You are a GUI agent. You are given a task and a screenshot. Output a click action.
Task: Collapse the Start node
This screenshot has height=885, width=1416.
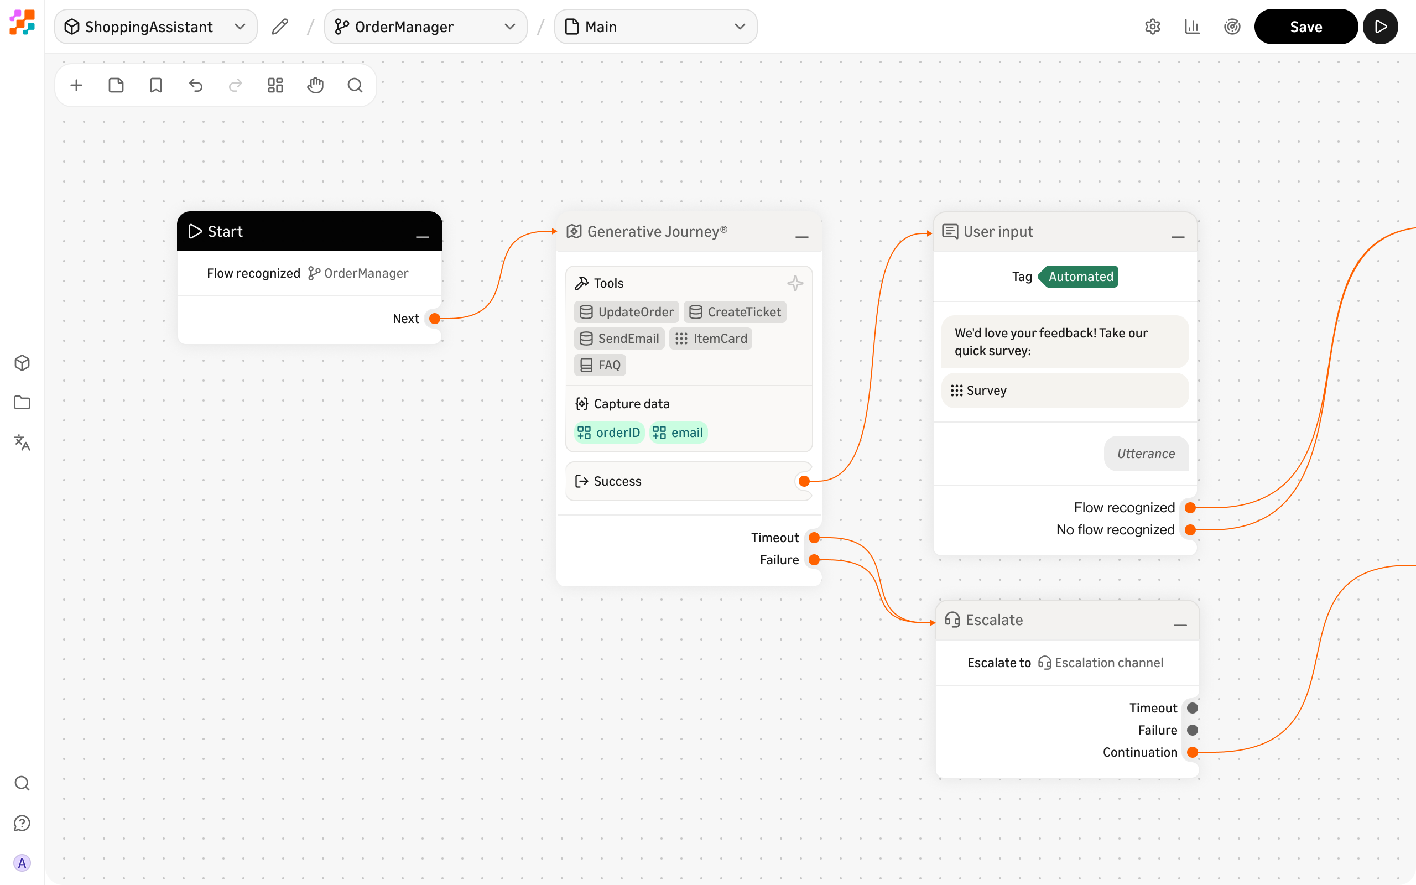pos(423,237)
